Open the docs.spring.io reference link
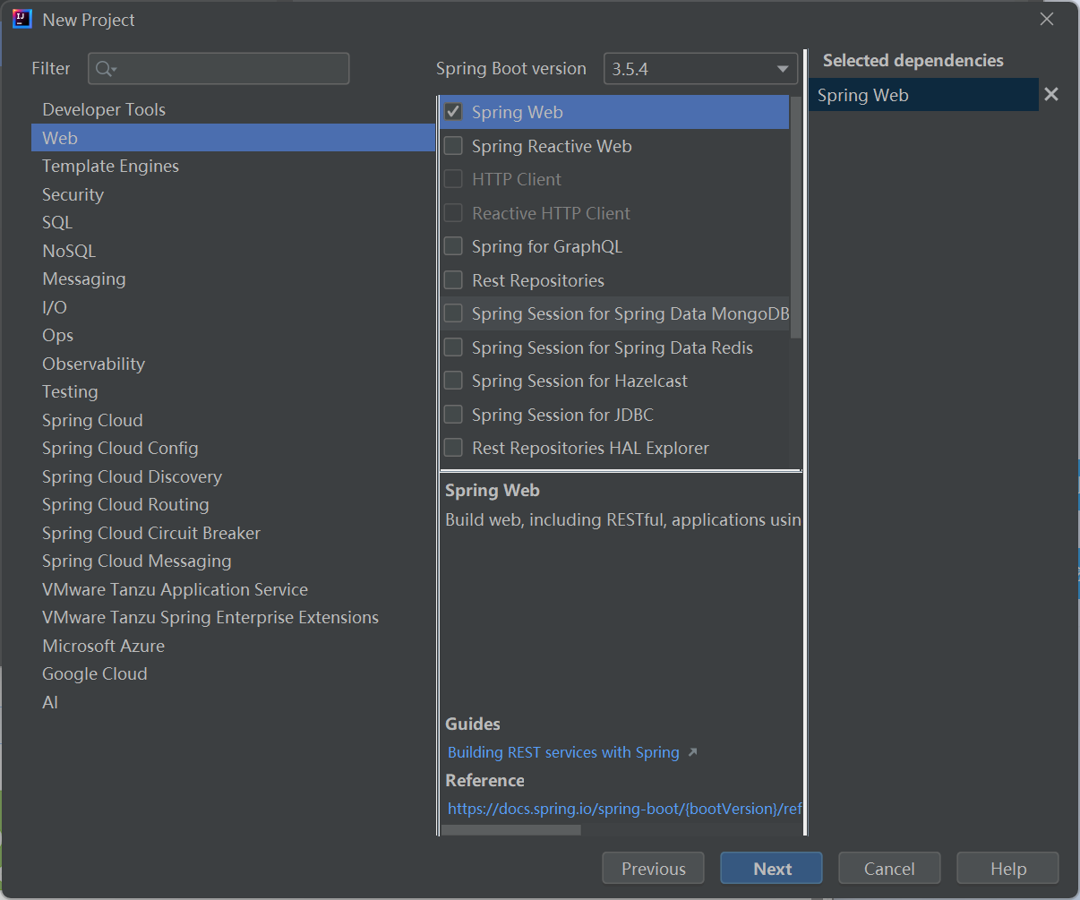Screen dimensions: 1080x900 624,809
